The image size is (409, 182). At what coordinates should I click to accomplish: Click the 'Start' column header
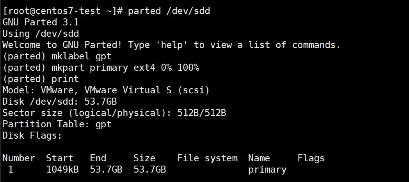(60, 158)
